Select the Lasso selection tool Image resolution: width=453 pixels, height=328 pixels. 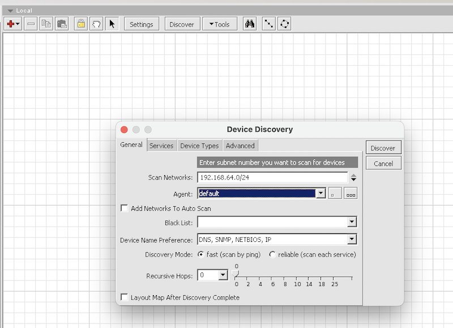[96, 24]
